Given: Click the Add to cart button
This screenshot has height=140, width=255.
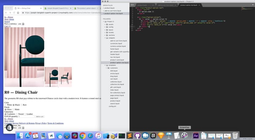Looking at the screenshot, I should click(40, 117).
